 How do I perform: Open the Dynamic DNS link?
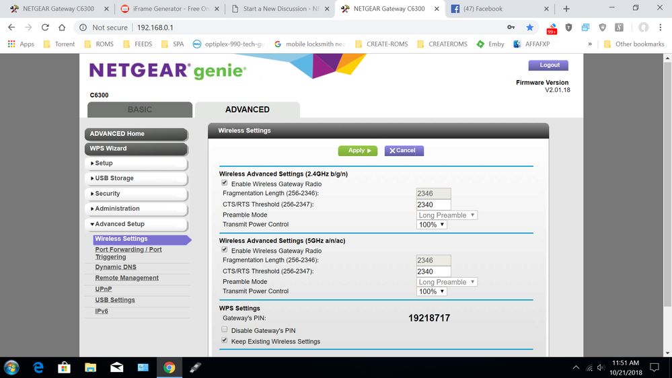[116, 267]
